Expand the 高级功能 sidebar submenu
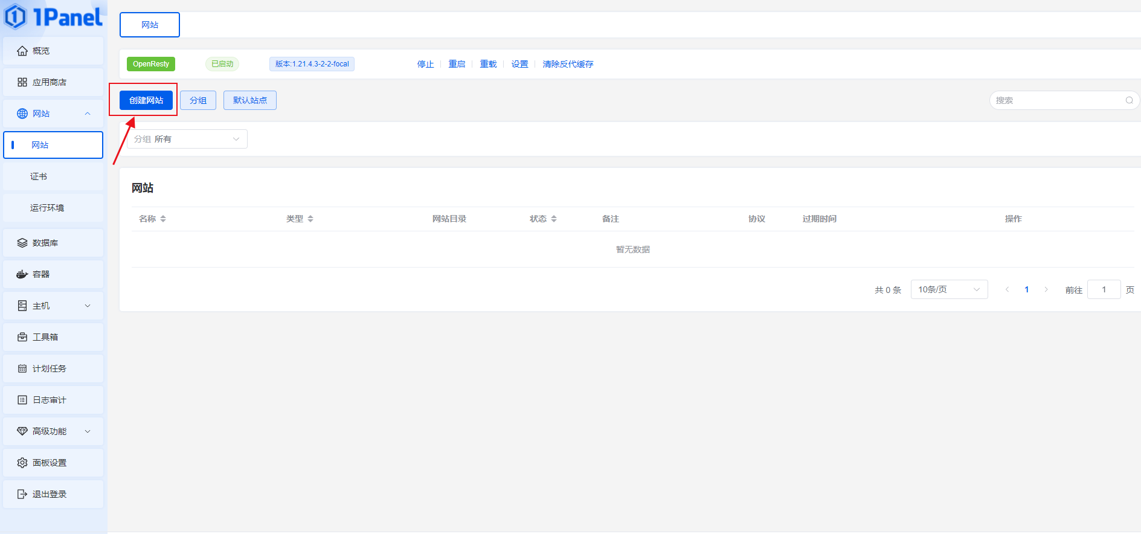This screenshot has width=1141, height=534. pos(88,431)
